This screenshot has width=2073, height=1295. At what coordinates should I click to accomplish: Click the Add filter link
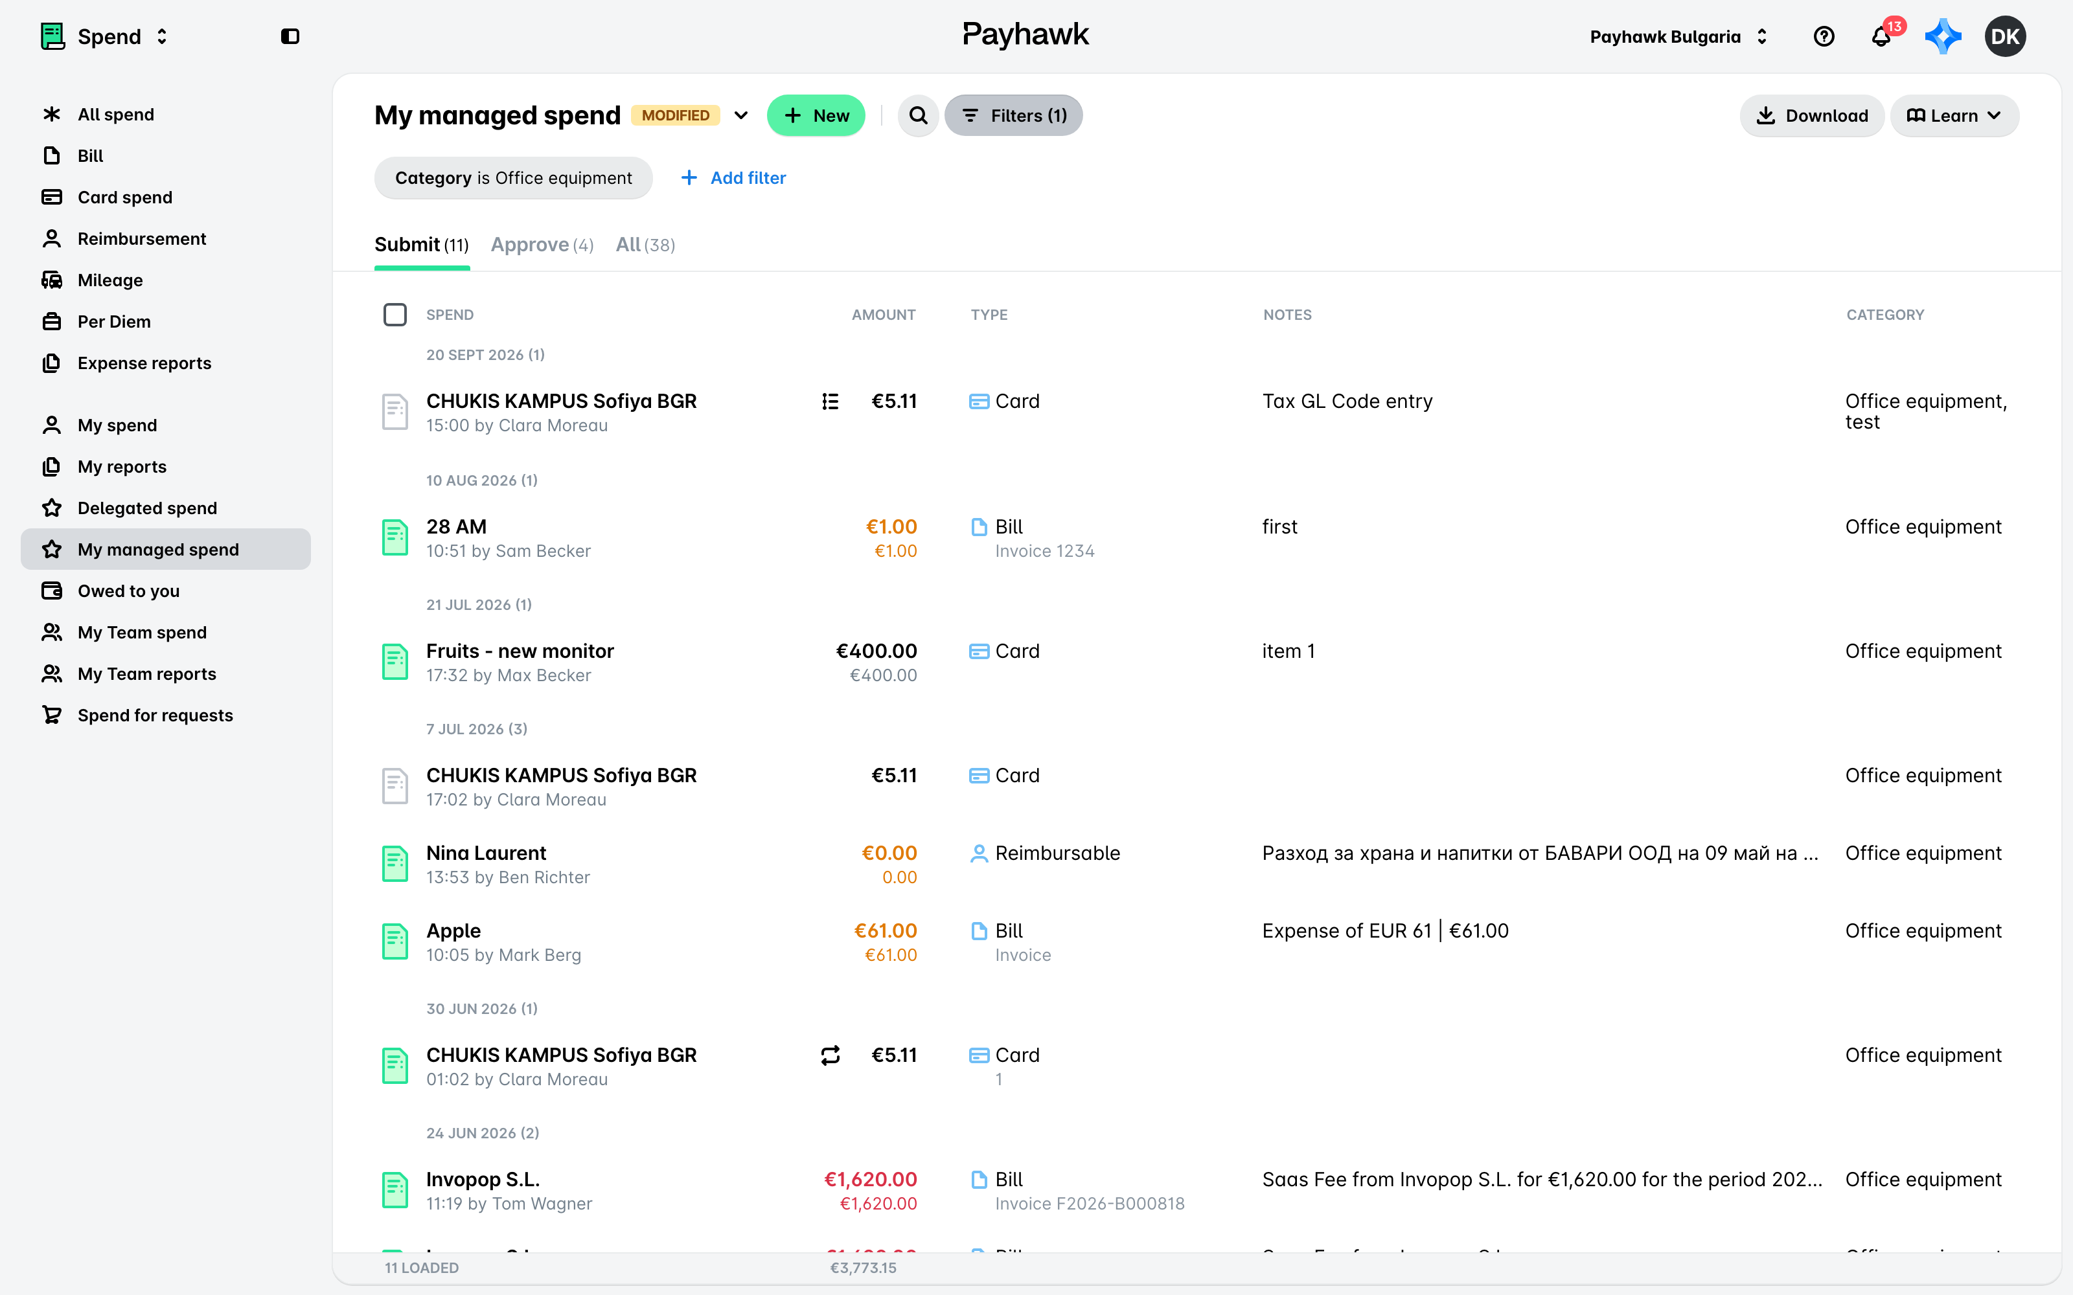[x=733, y=178]
